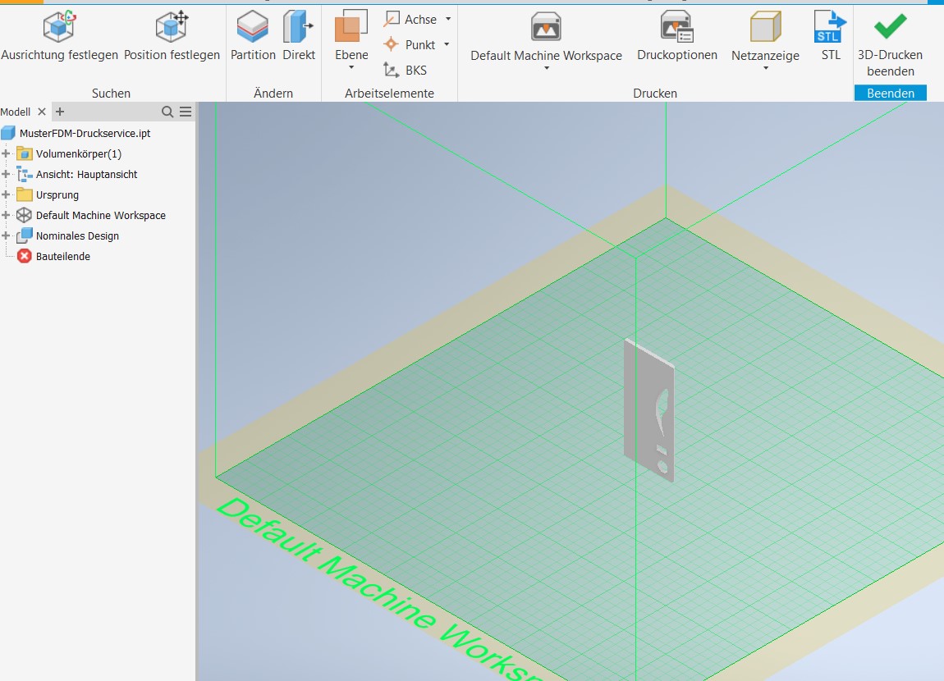Open the Netzanzeige dropdown arrow
This screenshot has width=944, height=681.
click(x=765, y=69)
